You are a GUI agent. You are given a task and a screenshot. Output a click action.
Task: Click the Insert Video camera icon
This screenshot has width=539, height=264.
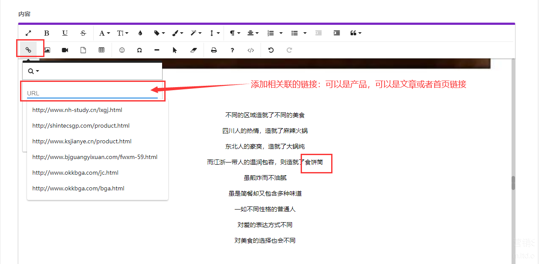click(x=65, y=50)
